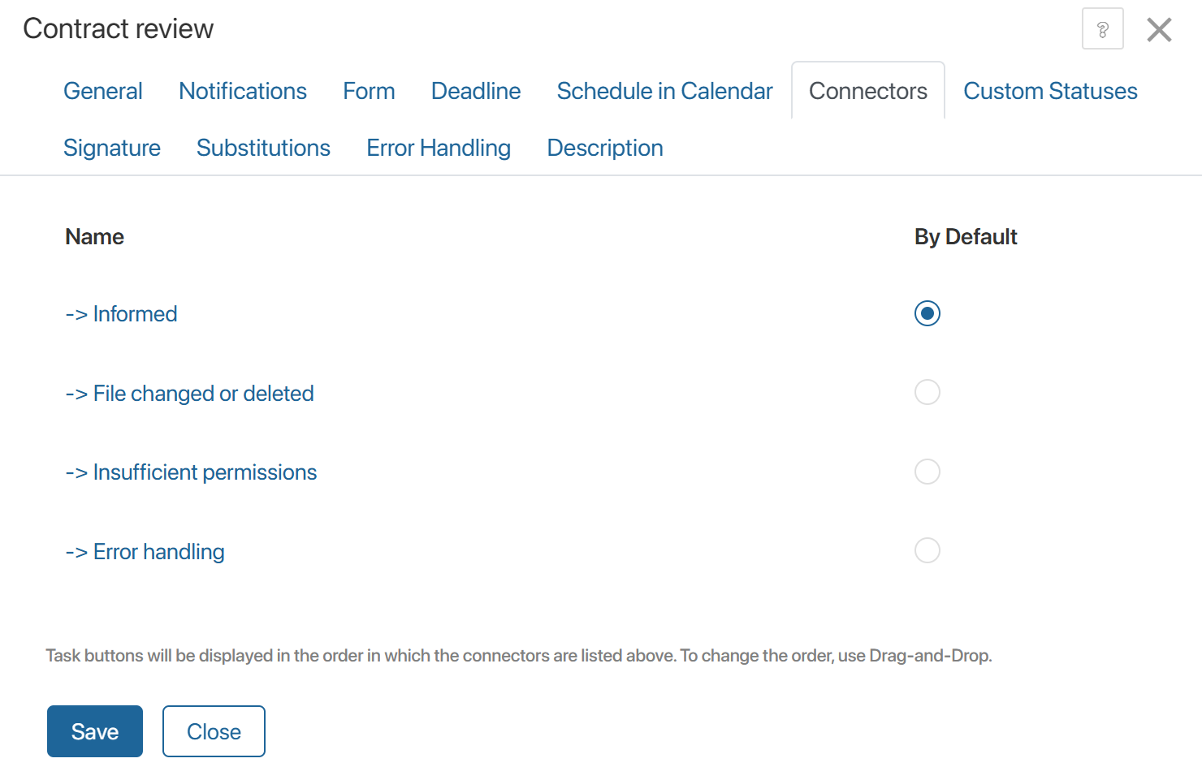The image size is (1202, 767).
Task: Open the Error Handling tab
Action: [x=439, y=148]
